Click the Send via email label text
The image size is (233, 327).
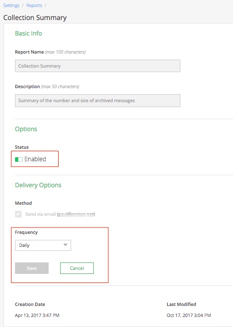pos(41,214)
